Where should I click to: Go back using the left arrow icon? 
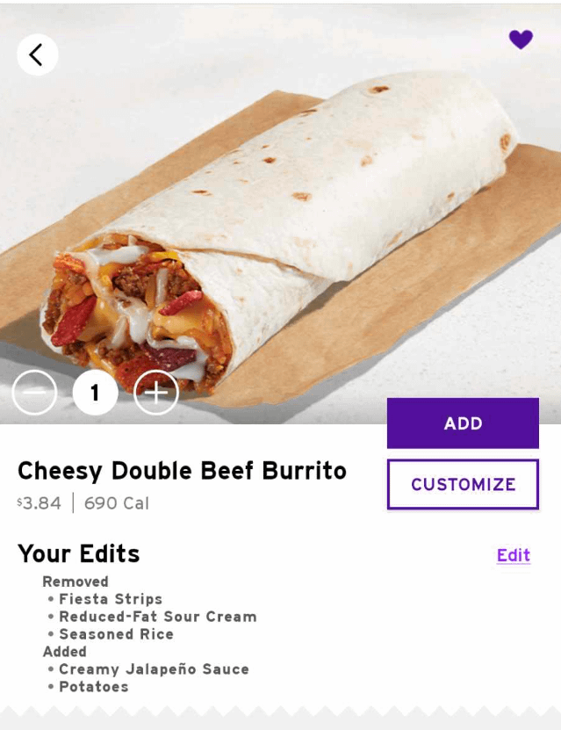38,54
